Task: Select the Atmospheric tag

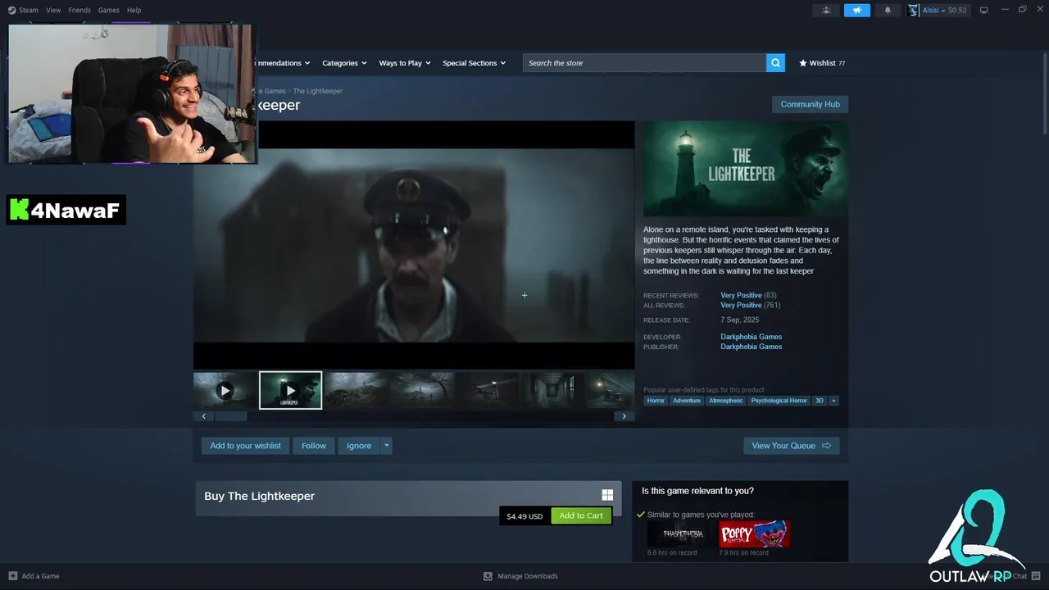Action: point(726,401)
